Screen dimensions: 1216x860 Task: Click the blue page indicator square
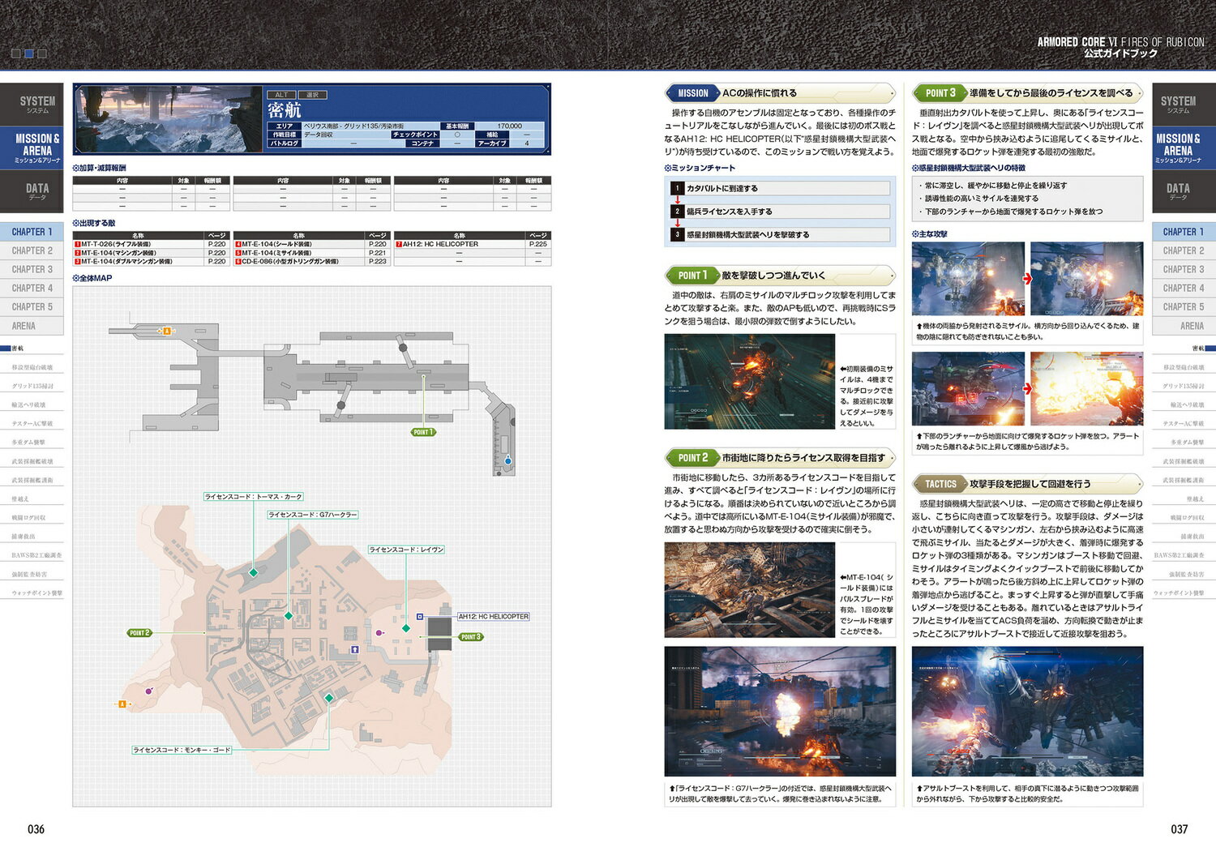[x=29, y=53]
